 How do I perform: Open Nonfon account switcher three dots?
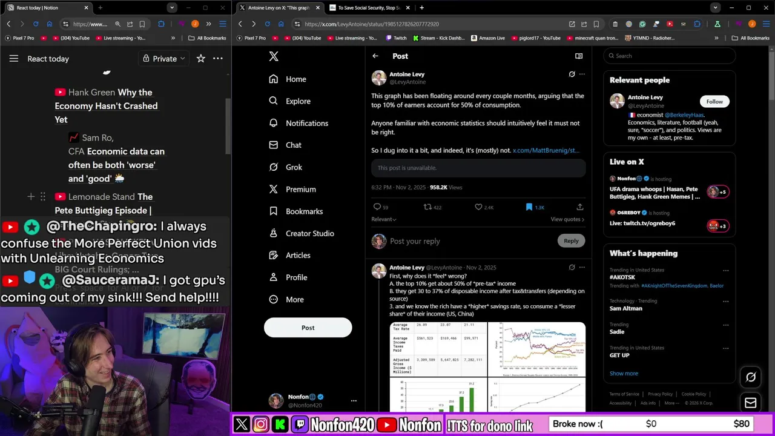click(x=354, y=401)
